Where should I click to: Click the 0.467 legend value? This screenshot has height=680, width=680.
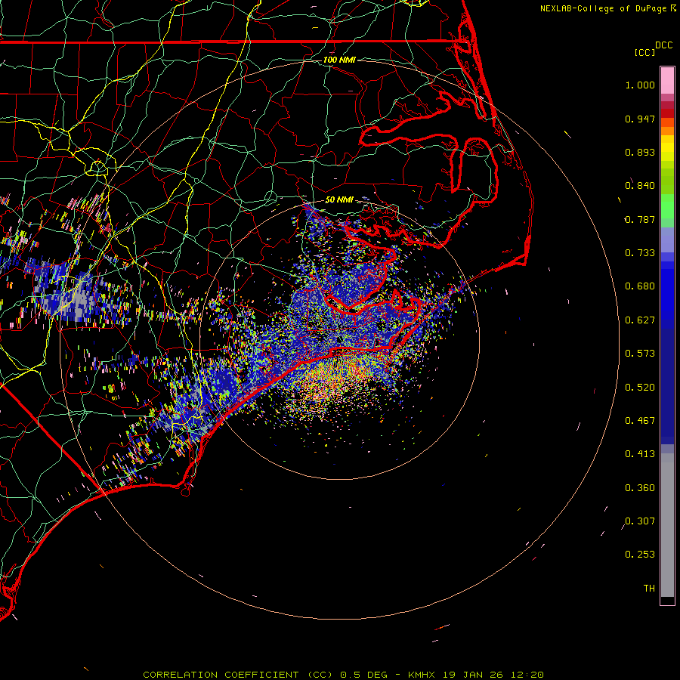tap(640, 421)
